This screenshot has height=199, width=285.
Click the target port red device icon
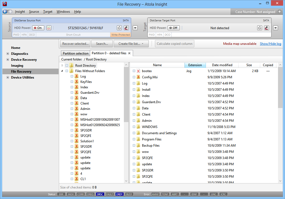[266, 28]
